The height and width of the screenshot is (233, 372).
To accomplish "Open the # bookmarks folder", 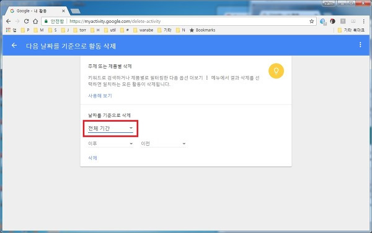I will 125,30.
